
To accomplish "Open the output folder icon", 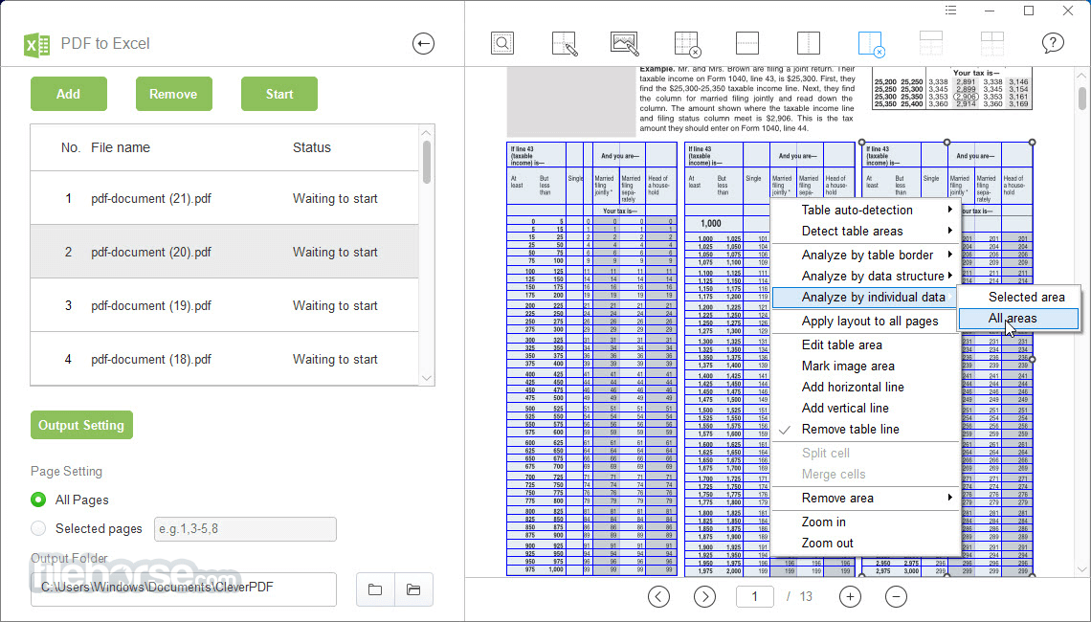I will 413,589.
